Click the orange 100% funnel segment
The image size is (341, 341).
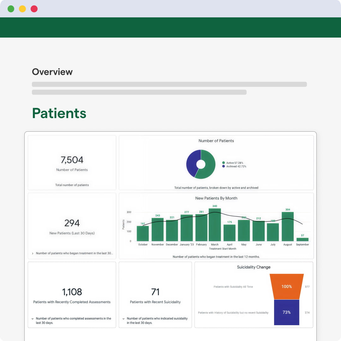click(287, 286)
